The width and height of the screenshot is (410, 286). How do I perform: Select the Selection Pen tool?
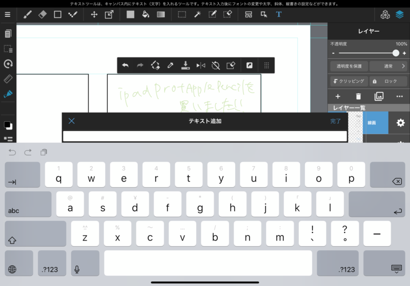[x=212, y=15]
